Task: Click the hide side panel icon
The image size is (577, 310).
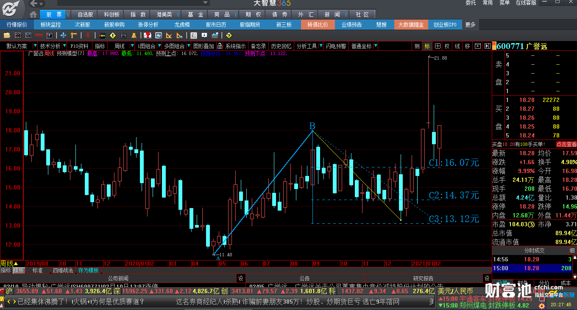Action: [x=487, y=46]
